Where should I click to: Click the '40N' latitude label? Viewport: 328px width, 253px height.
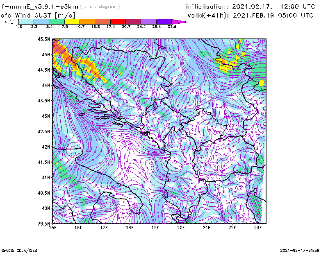pyautogui.click(x=46, y=208)
